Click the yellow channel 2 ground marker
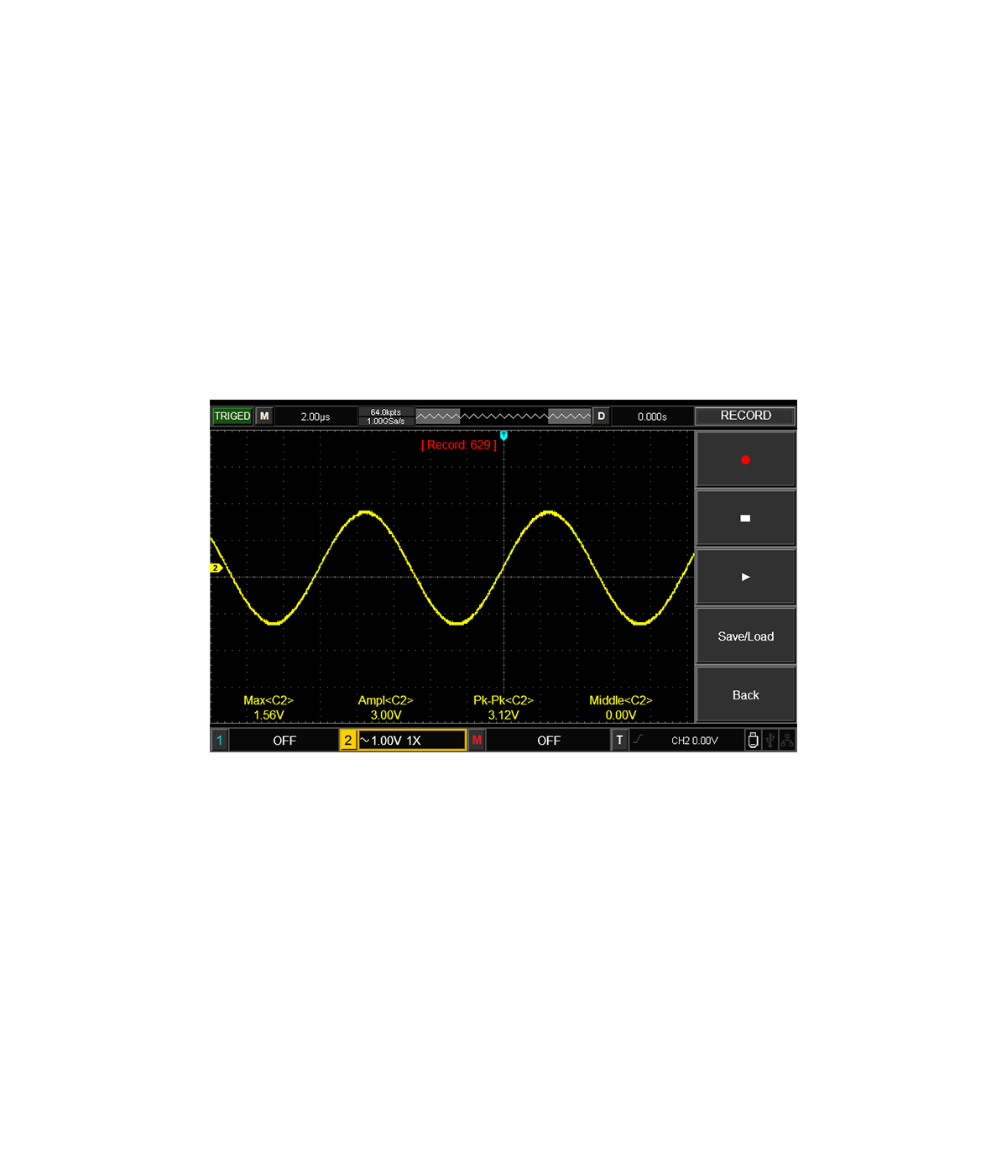The width and height of the screenshot is (1007, 1152). click(216, 568)
